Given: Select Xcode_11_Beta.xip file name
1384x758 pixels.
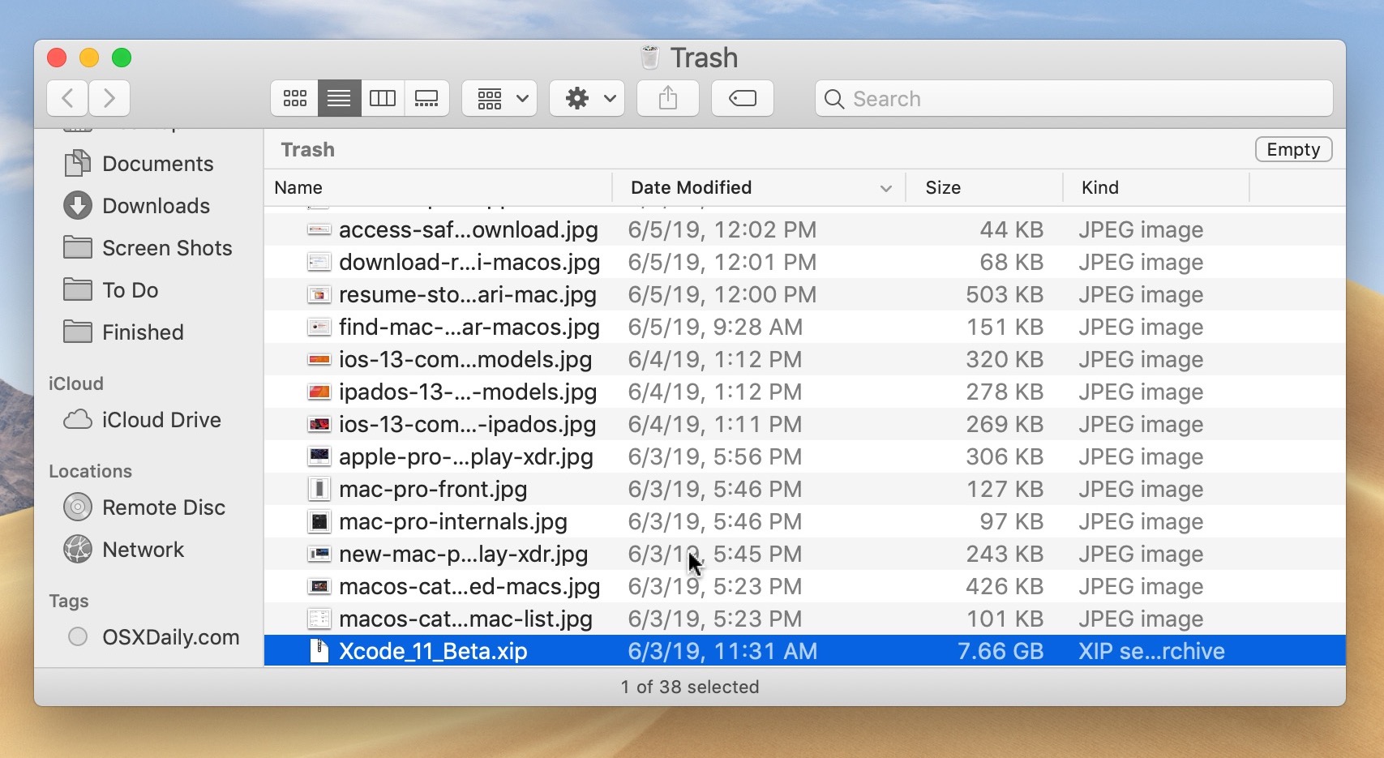Looking at the screenshot, I should point(433,651).
